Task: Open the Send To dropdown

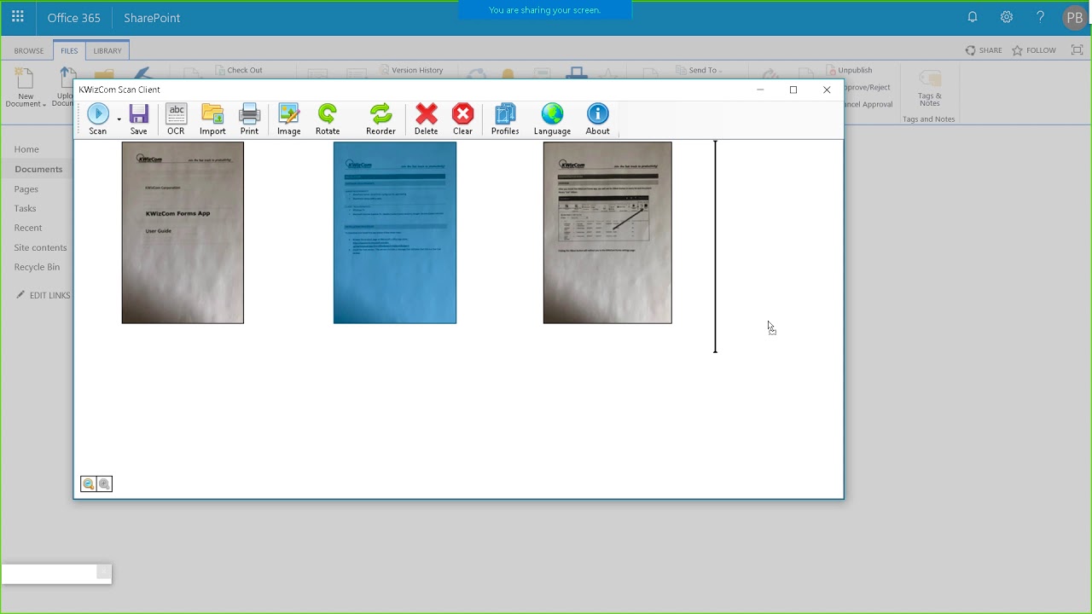Action: [x=700, y=70]
